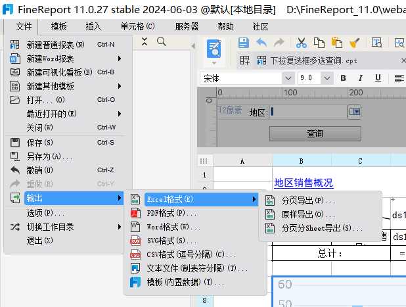Click the Redo arrow in the toolbar
Screen dimensions: 406x307
point(279,43)
